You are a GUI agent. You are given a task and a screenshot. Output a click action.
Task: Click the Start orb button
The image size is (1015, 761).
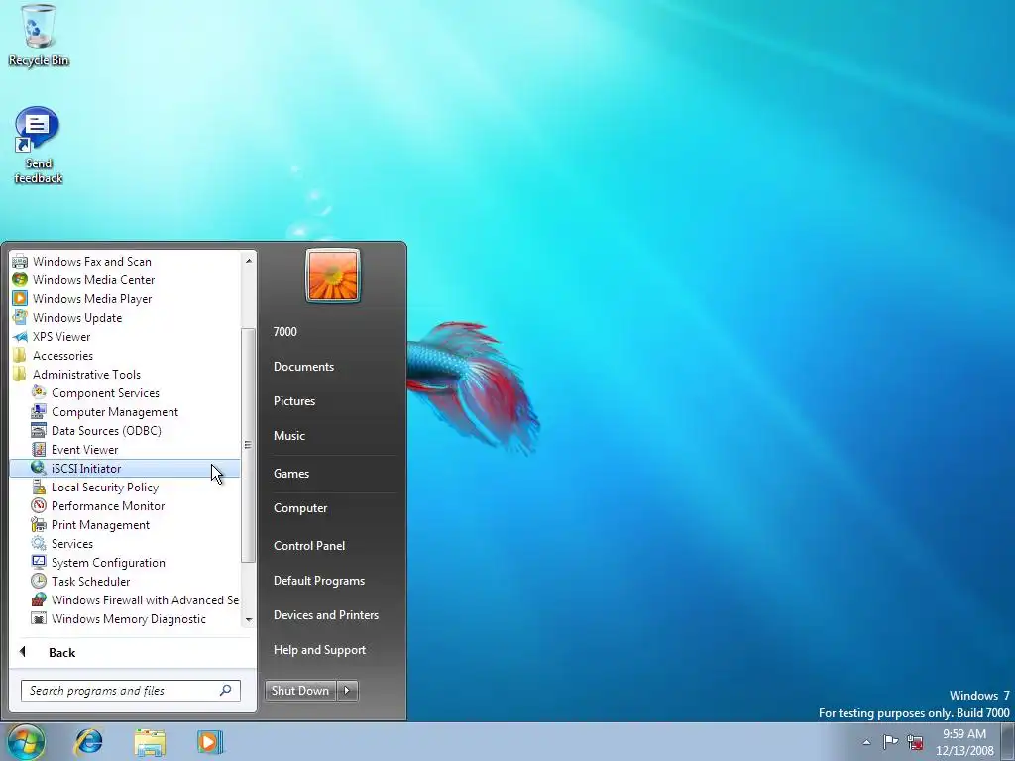pos(25,742)
